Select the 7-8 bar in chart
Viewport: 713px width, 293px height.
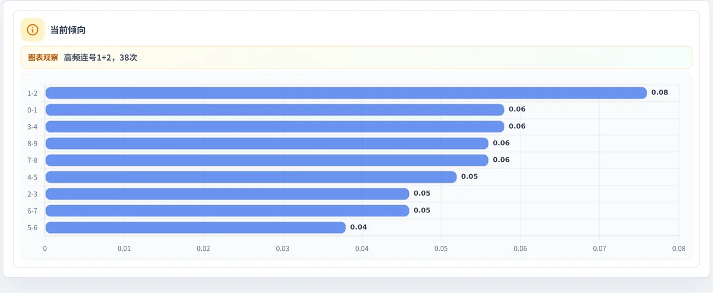tap(267, 160)
